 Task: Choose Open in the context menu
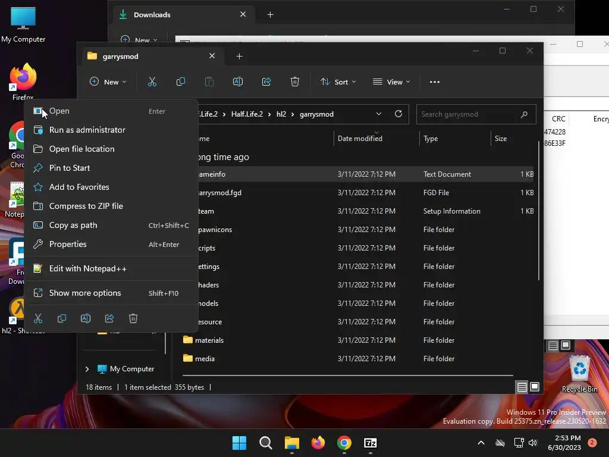pos(111,111)
